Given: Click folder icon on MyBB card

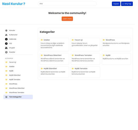Looking at the screenshot, I should 104,55.
